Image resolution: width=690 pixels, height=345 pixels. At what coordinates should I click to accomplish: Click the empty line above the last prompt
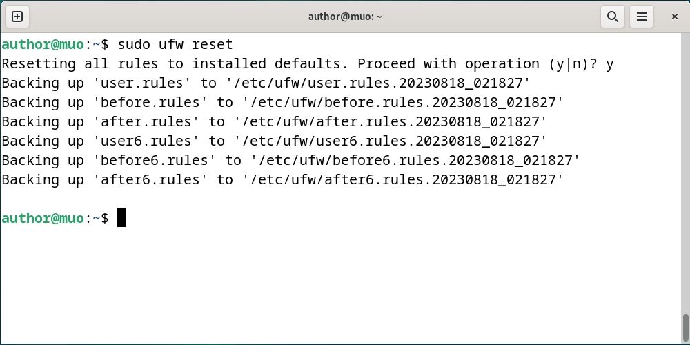coord(276,199)
